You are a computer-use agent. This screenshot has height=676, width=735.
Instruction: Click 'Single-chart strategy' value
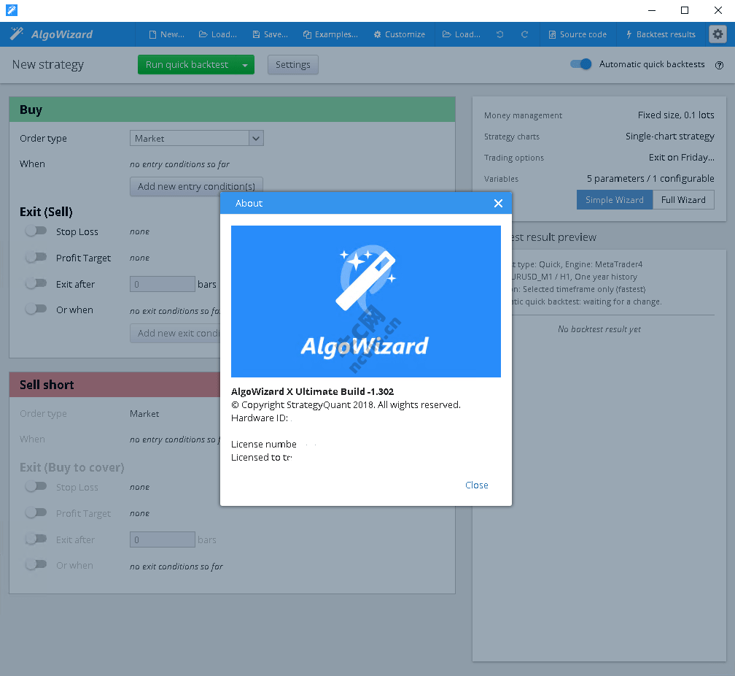tap(670, 136)
